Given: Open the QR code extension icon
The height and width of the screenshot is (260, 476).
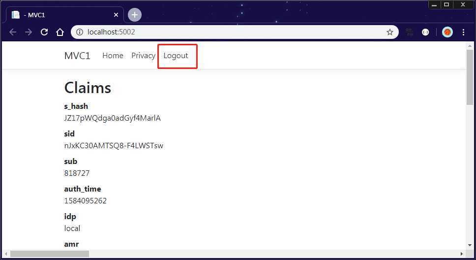Looking at the screenshot, I should (x=409, y=32).
